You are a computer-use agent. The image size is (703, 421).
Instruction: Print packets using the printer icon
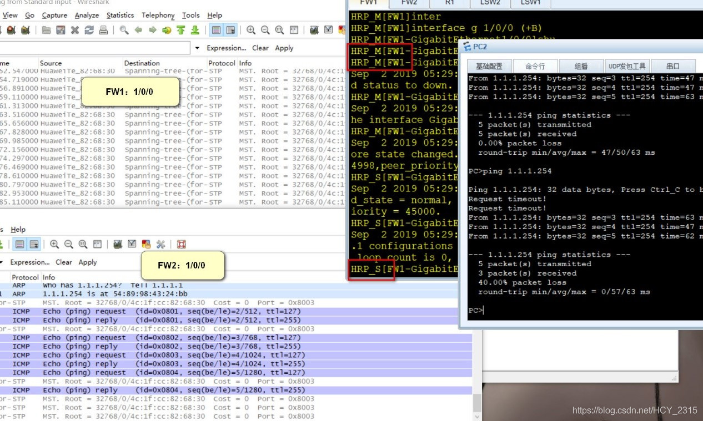tap(104, 30)
